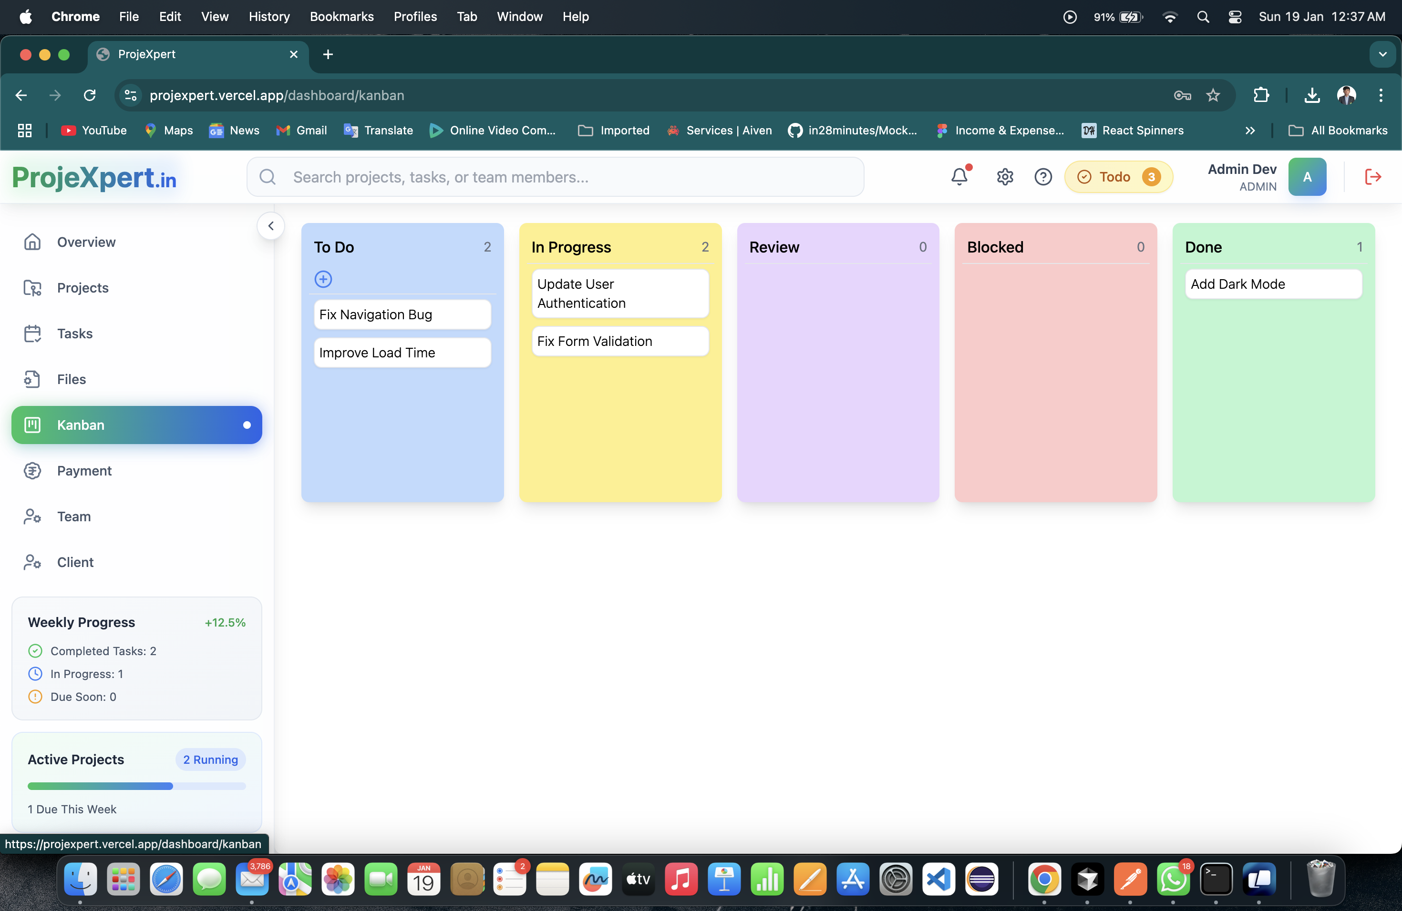The height and width of the screenshot is (911, 1402).
Task: Open the Imported bookmarks folder
Action: click(x=613, y=131)
